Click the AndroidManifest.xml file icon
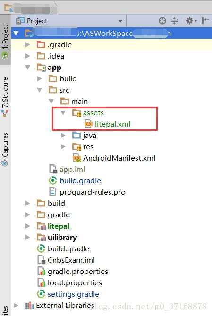The image size is (212, 316). click(77, 158)
